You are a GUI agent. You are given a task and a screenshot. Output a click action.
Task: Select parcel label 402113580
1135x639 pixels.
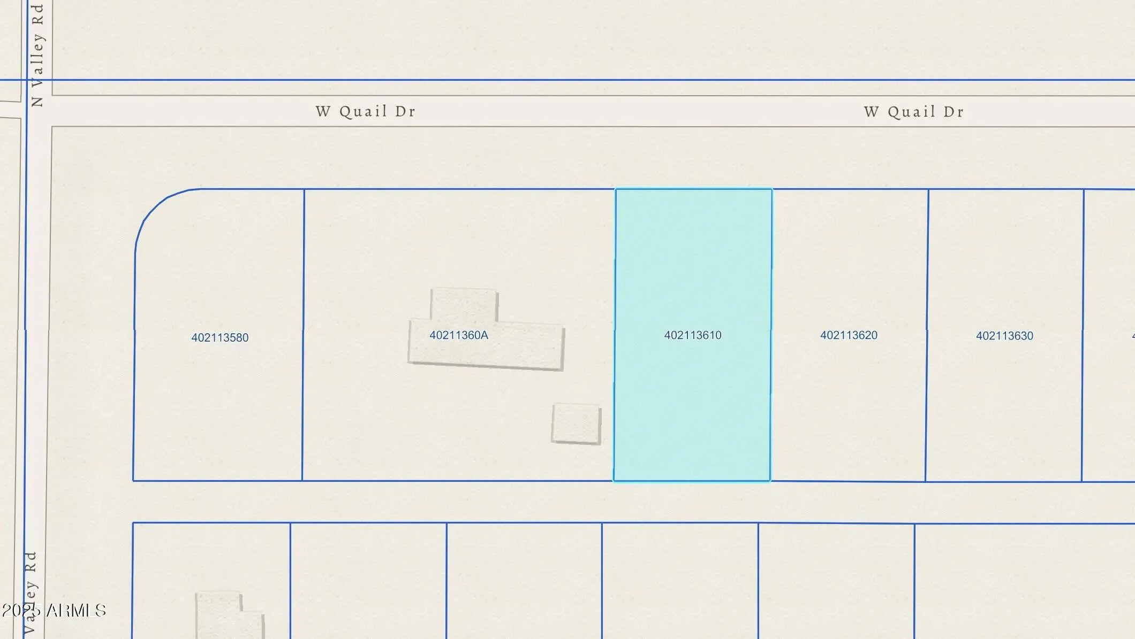click(x=220, y=337)
